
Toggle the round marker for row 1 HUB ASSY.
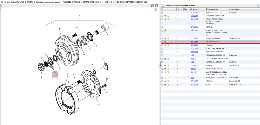tap(162, 12)
